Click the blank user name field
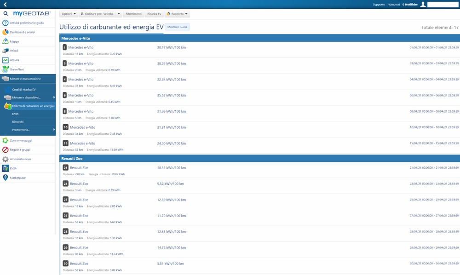 [443, 5]
